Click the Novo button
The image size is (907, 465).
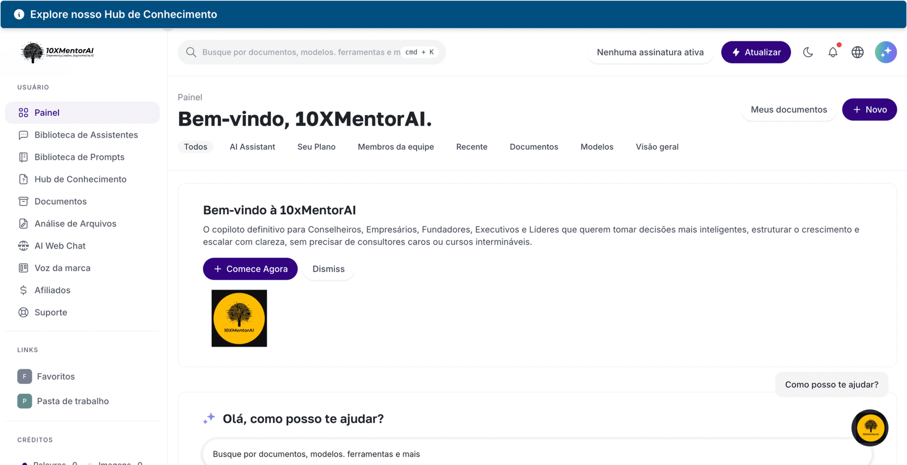[870, 109]
